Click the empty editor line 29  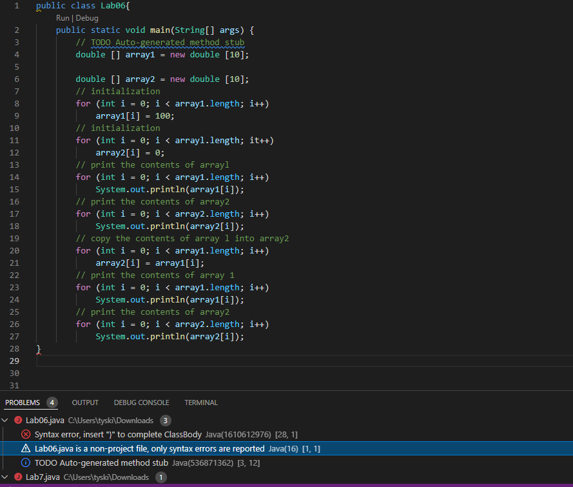tap(305, 361)
